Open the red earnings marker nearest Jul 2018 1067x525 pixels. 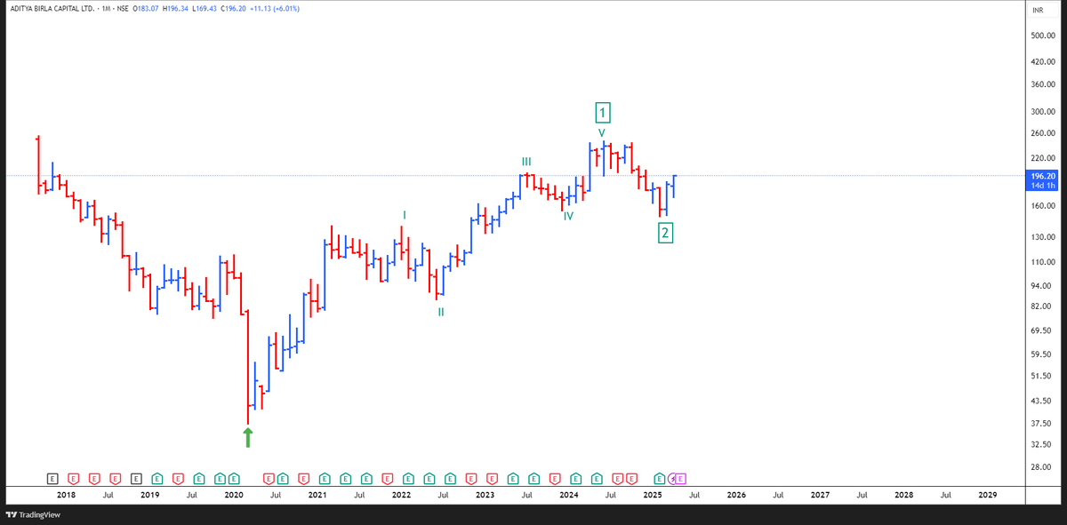(115, 477)
